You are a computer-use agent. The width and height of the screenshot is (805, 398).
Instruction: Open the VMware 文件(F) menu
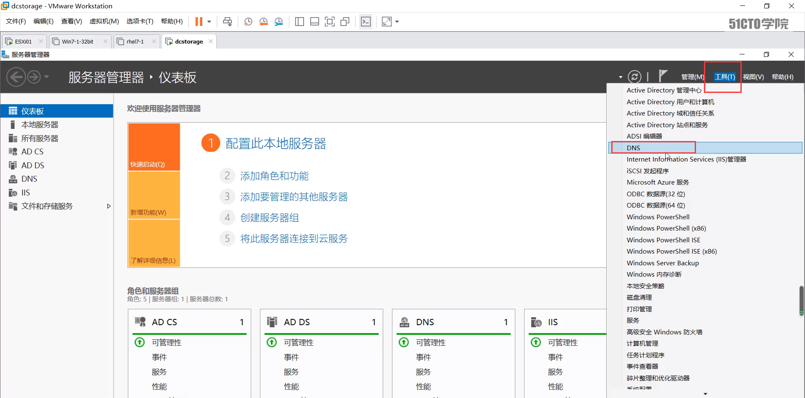[16, 21]
